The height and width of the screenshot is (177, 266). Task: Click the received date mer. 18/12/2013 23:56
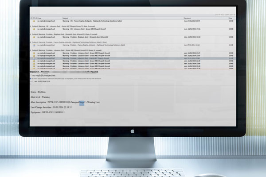click(x=192, y=29)
